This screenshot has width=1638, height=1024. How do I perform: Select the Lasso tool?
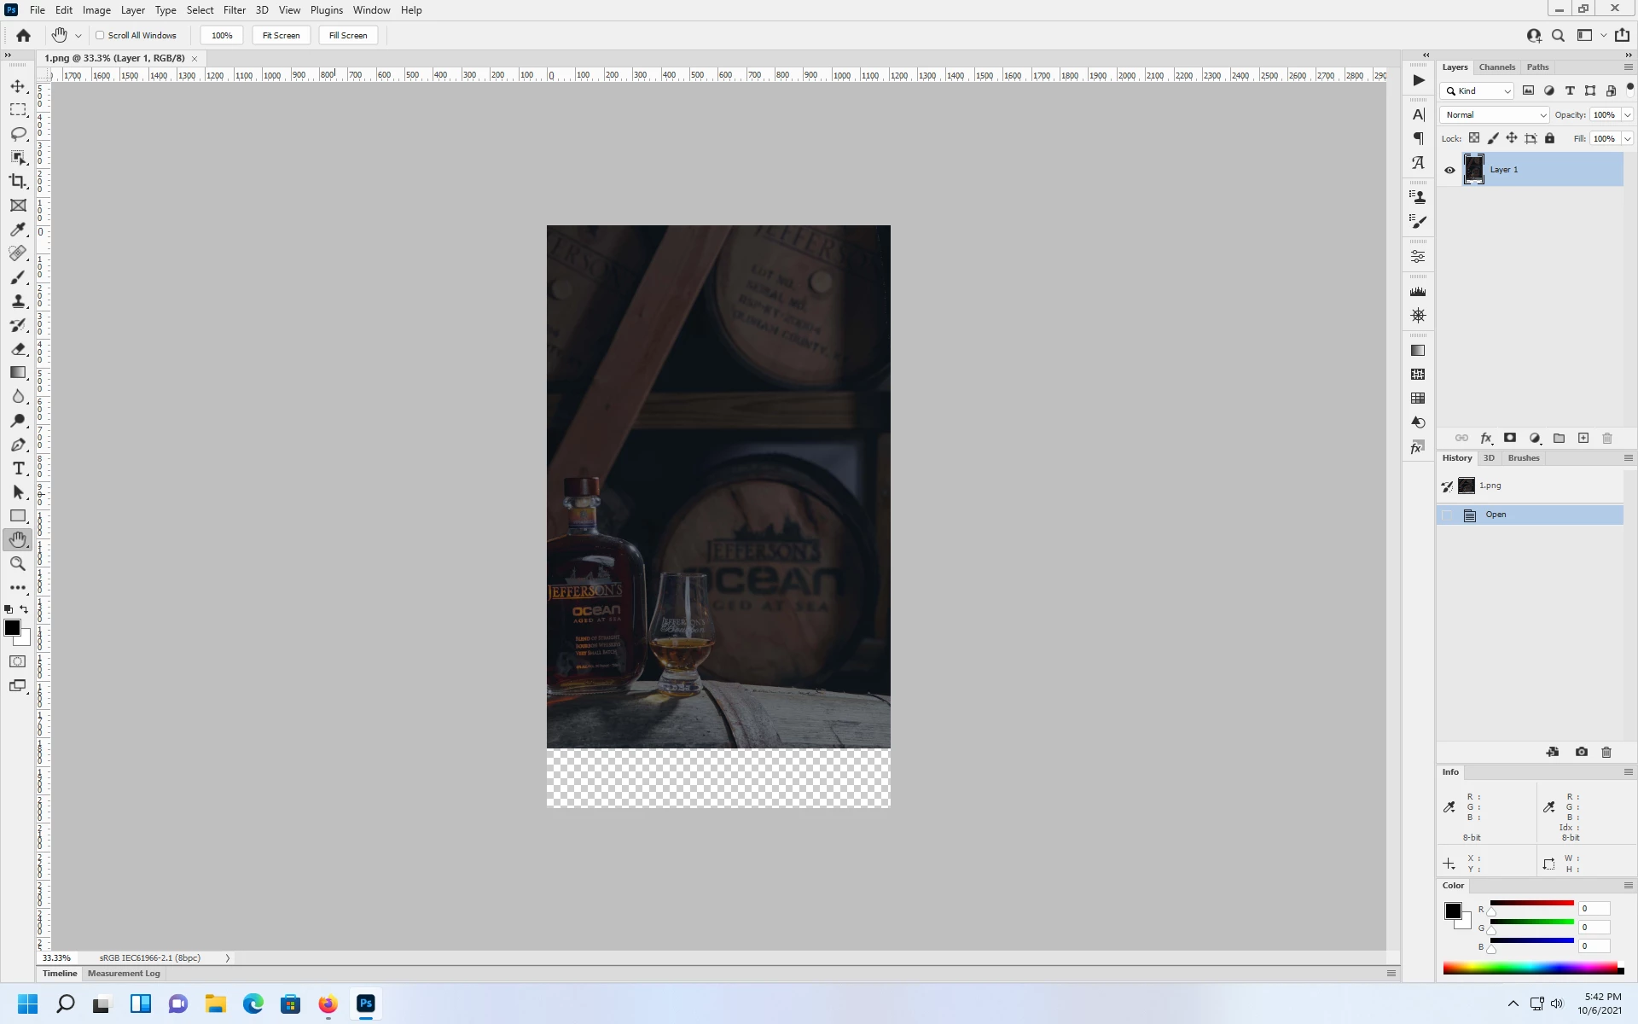[x=18, y=134]
